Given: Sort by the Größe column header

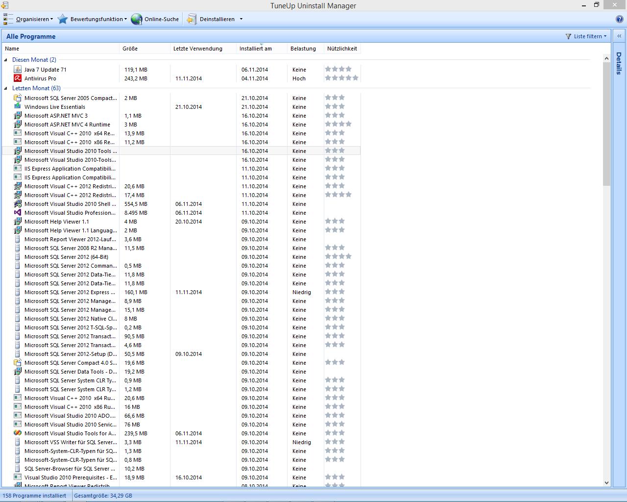Looking at the screenshot, I should click(145, 49).
